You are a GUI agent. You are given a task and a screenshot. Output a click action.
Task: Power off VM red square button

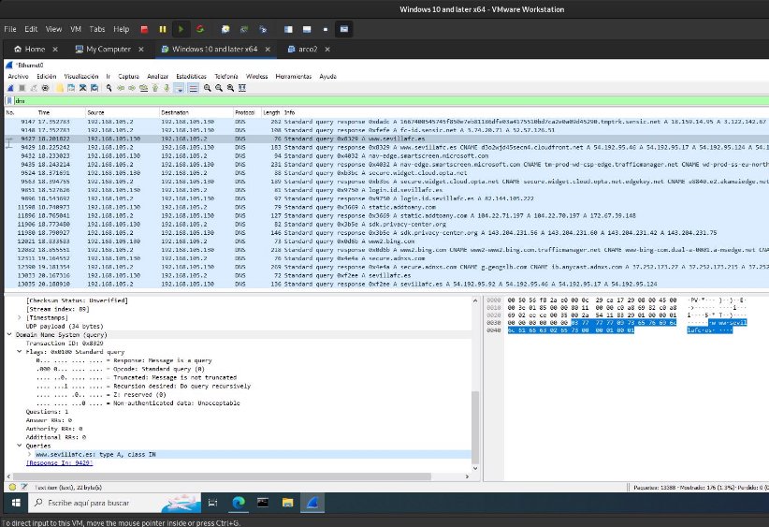coord(144,29)
